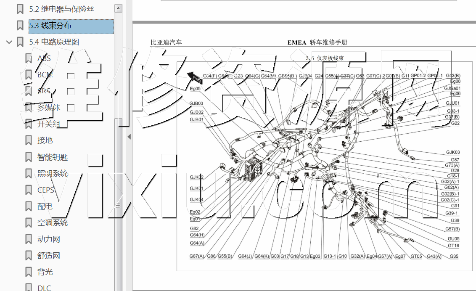This screenshot has width=476, height=291.
Task: Collapse the 5.4 电路原理图 bookmark section
Action: [x=9, y=42]
